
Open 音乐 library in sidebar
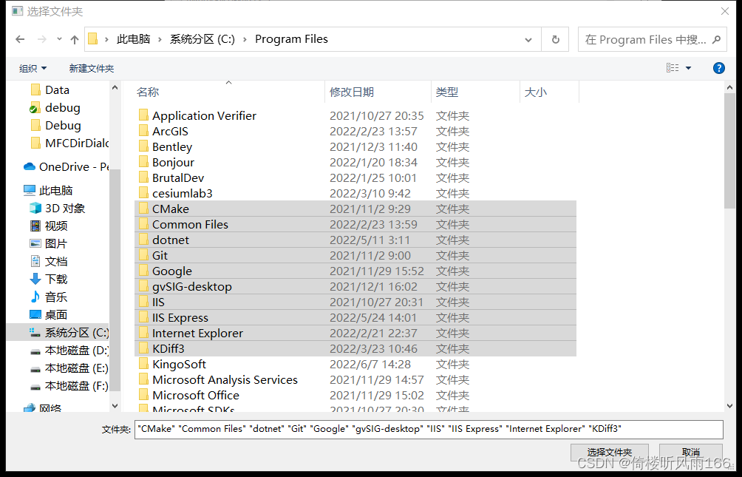(x=49, y=297)
